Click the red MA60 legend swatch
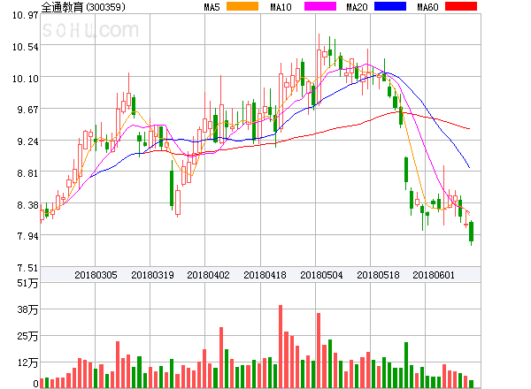The width and height of the screenshot is (531, 389). tap(461, 6)
